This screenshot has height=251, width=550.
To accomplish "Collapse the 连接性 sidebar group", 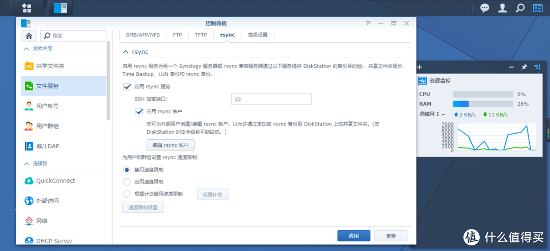I will coord(26,164).
